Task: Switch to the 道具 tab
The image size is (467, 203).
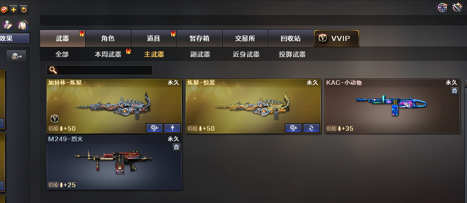Action: [154, 39]
